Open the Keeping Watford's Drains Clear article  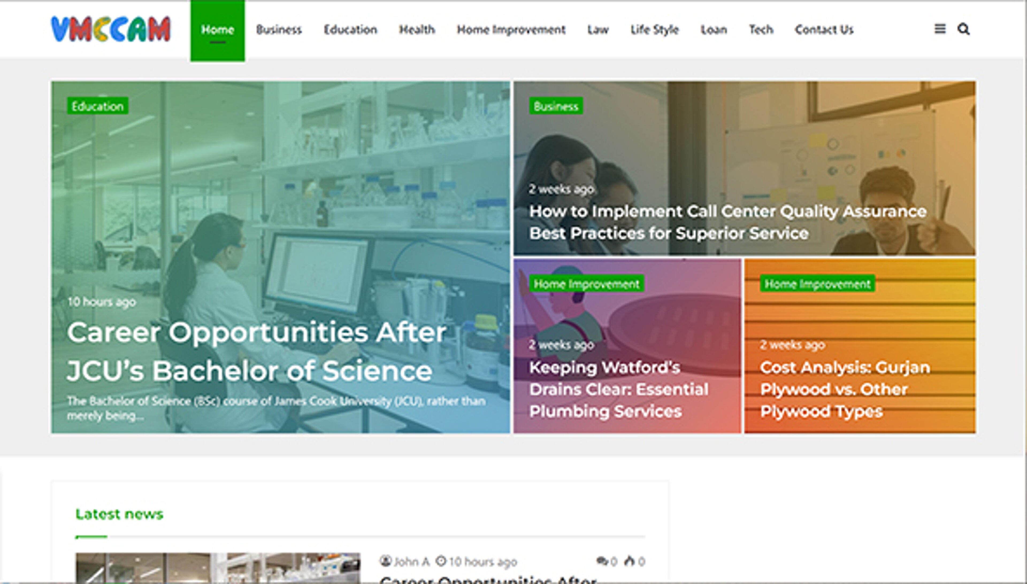click(618, 389)
